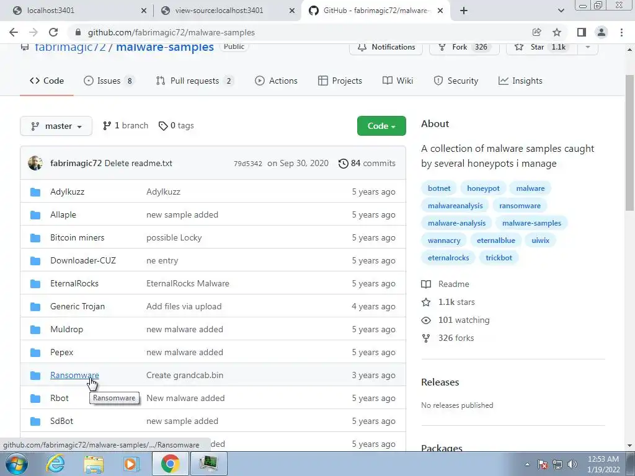Open the tab search chevron
The image size is (635, 476).
click(561, 11)
